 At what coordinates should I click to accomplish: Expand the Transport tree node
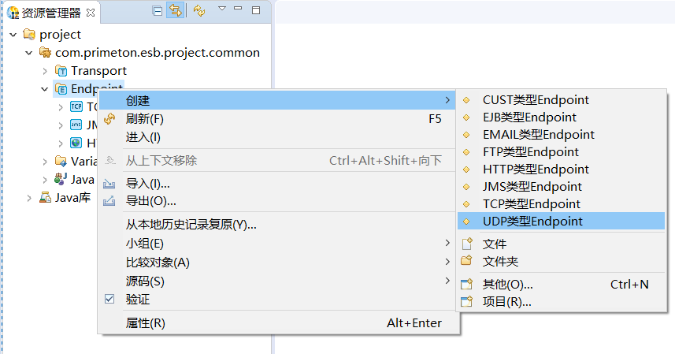[45, 71]
